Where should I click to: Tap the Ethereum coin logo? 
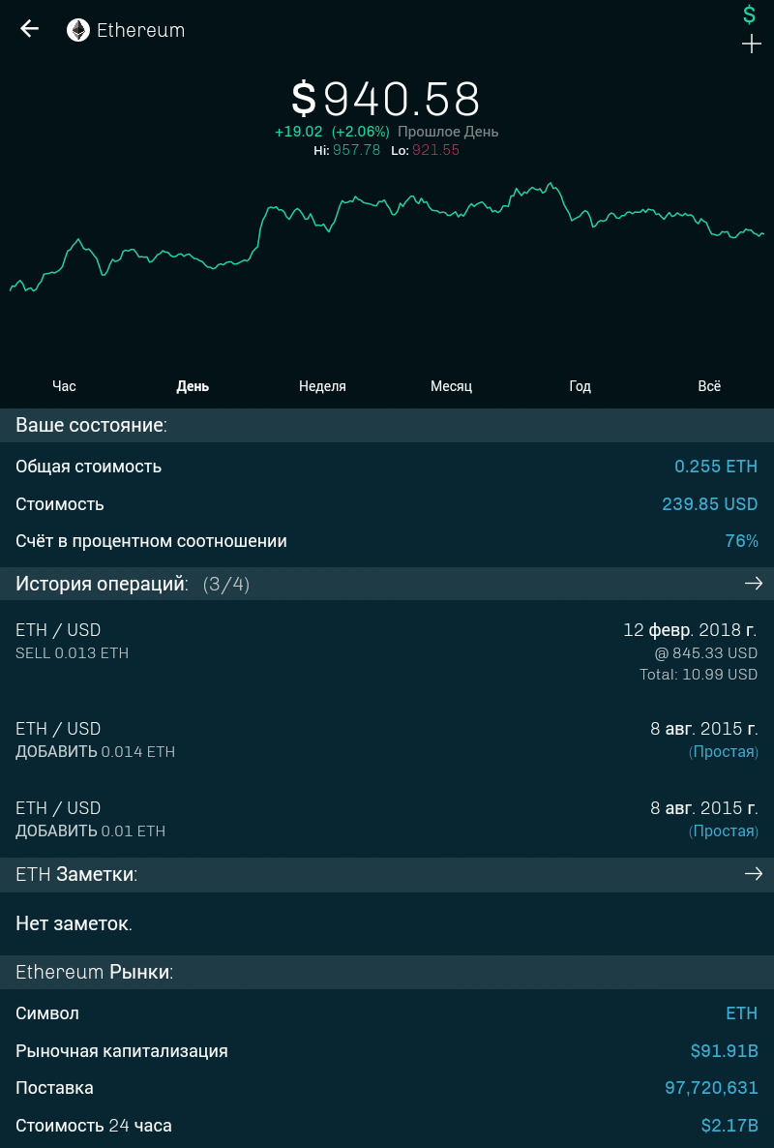(x=77, y=30)
